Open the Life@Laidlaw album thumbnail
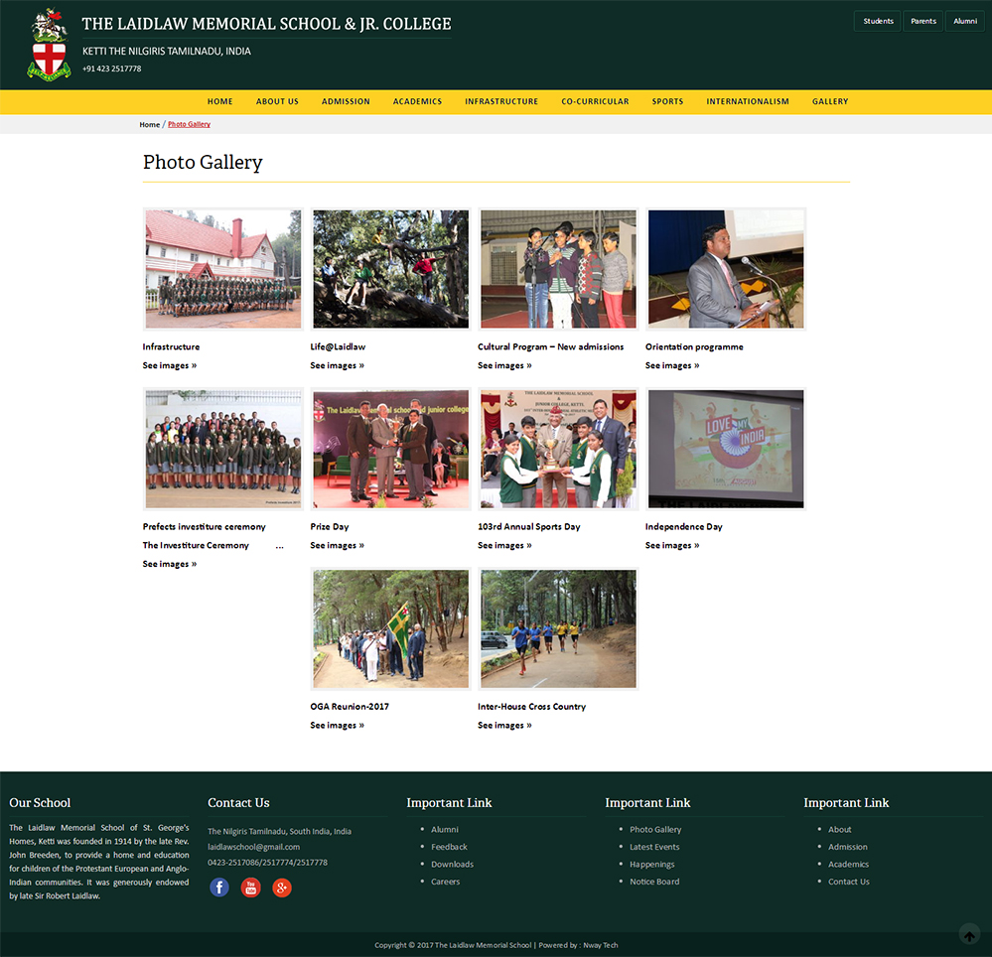The width and height of the screenshot is (992, 957). pos(391,269)
